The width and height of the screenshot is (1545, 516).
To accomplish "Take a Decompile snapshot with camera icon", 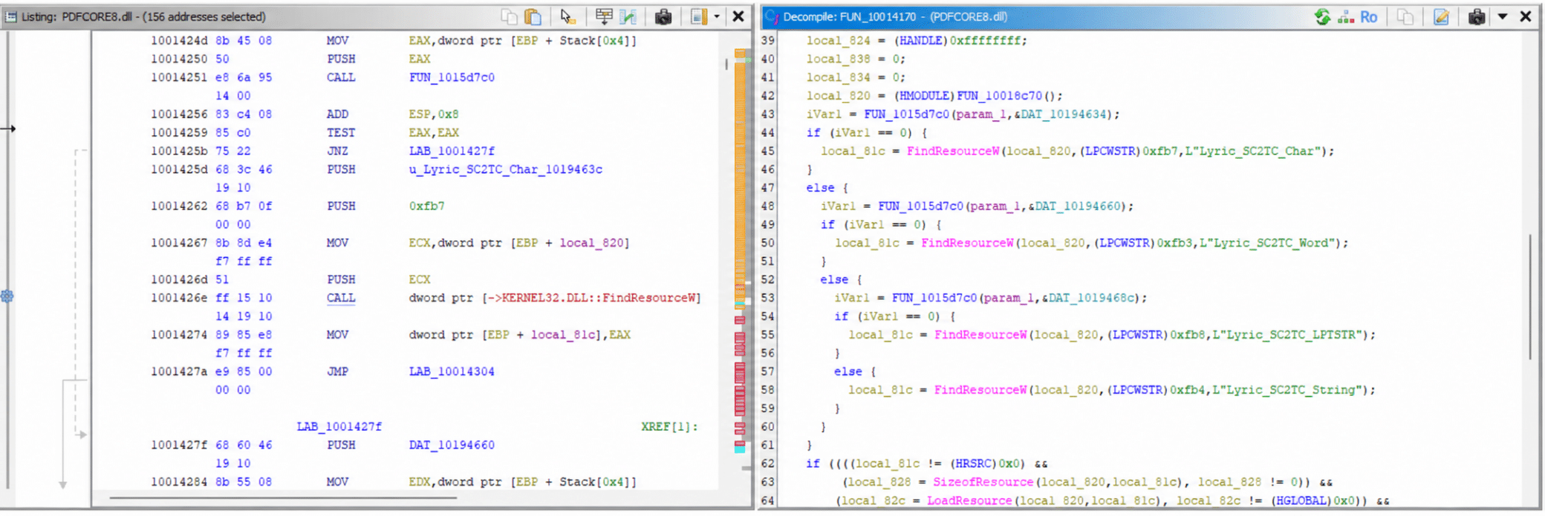I will [x=1477, y=16].
